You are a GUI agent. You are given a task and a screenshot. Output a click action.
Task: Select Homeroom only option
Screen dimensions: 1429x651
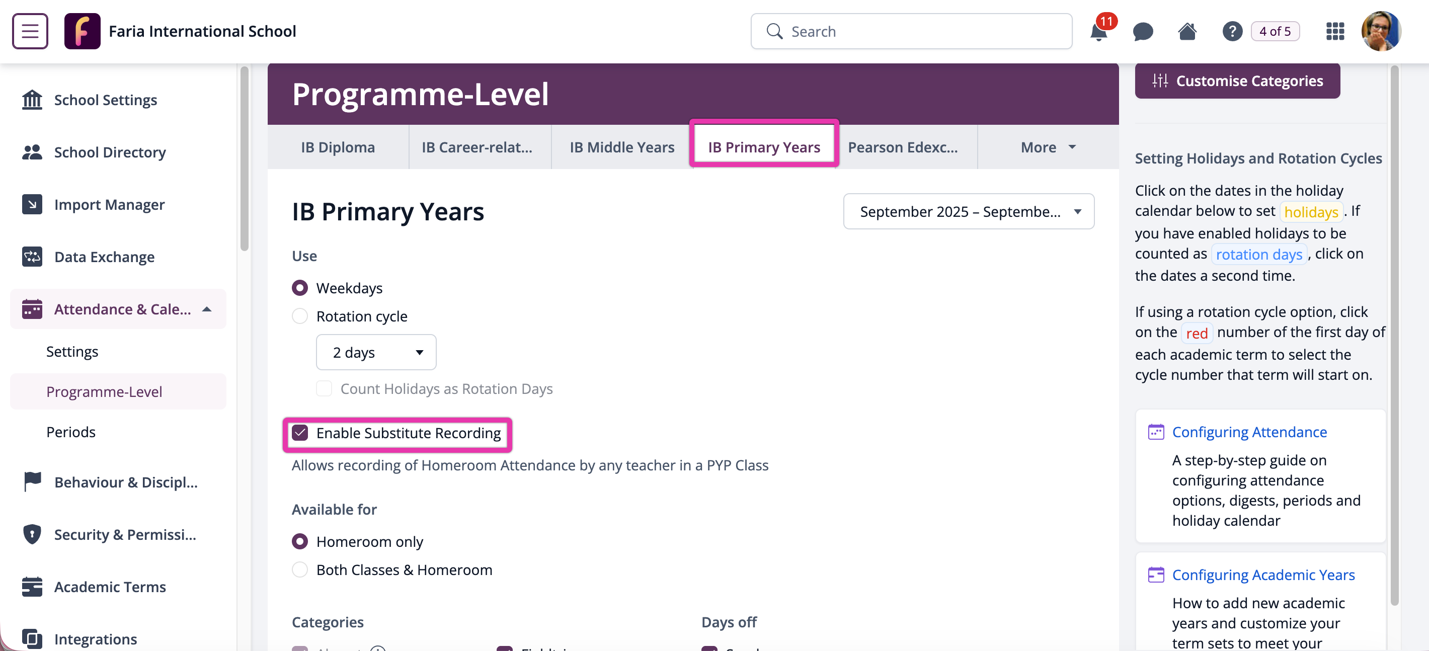pyautogui.click(x=299, y=541)
